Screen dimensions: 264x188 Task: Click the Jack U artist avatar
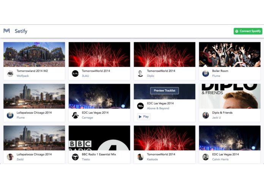point(206,115)
